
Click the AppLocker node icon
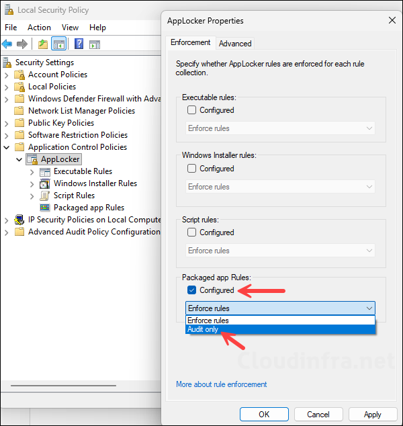32,159
